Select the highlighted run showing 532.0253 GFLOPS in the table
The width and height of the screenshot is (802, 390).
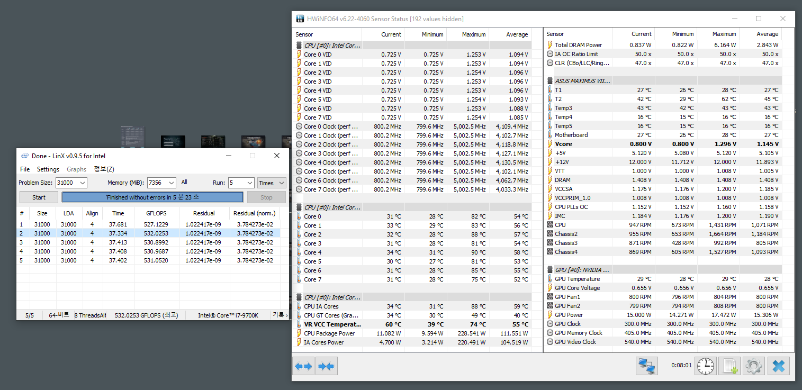tap(149, 233)
